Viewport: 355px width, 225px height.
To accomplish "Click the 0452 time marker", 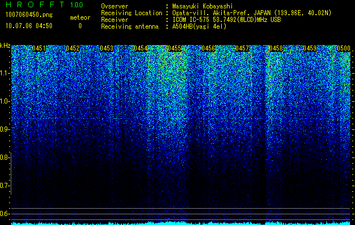I will [x=73, y=48].
